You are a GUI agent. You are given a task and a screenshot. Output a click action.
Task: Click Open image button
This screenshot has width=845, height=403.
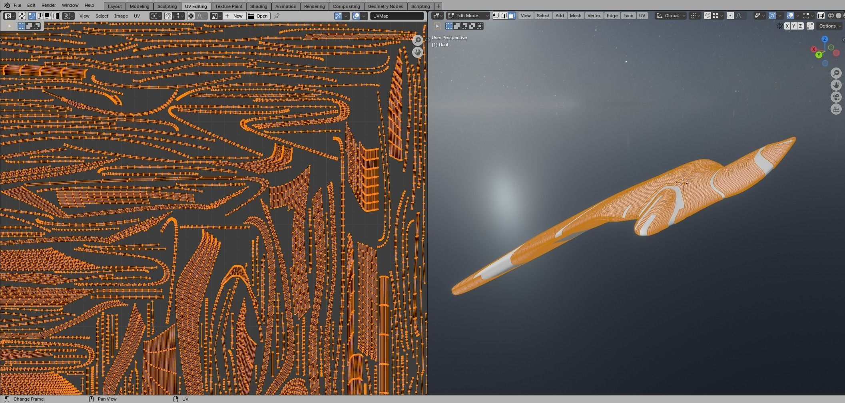coord(258,16)
